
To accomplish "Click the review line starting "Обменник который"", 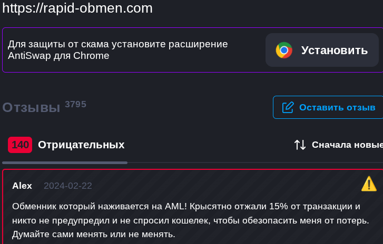I will (x=186, y=206).
